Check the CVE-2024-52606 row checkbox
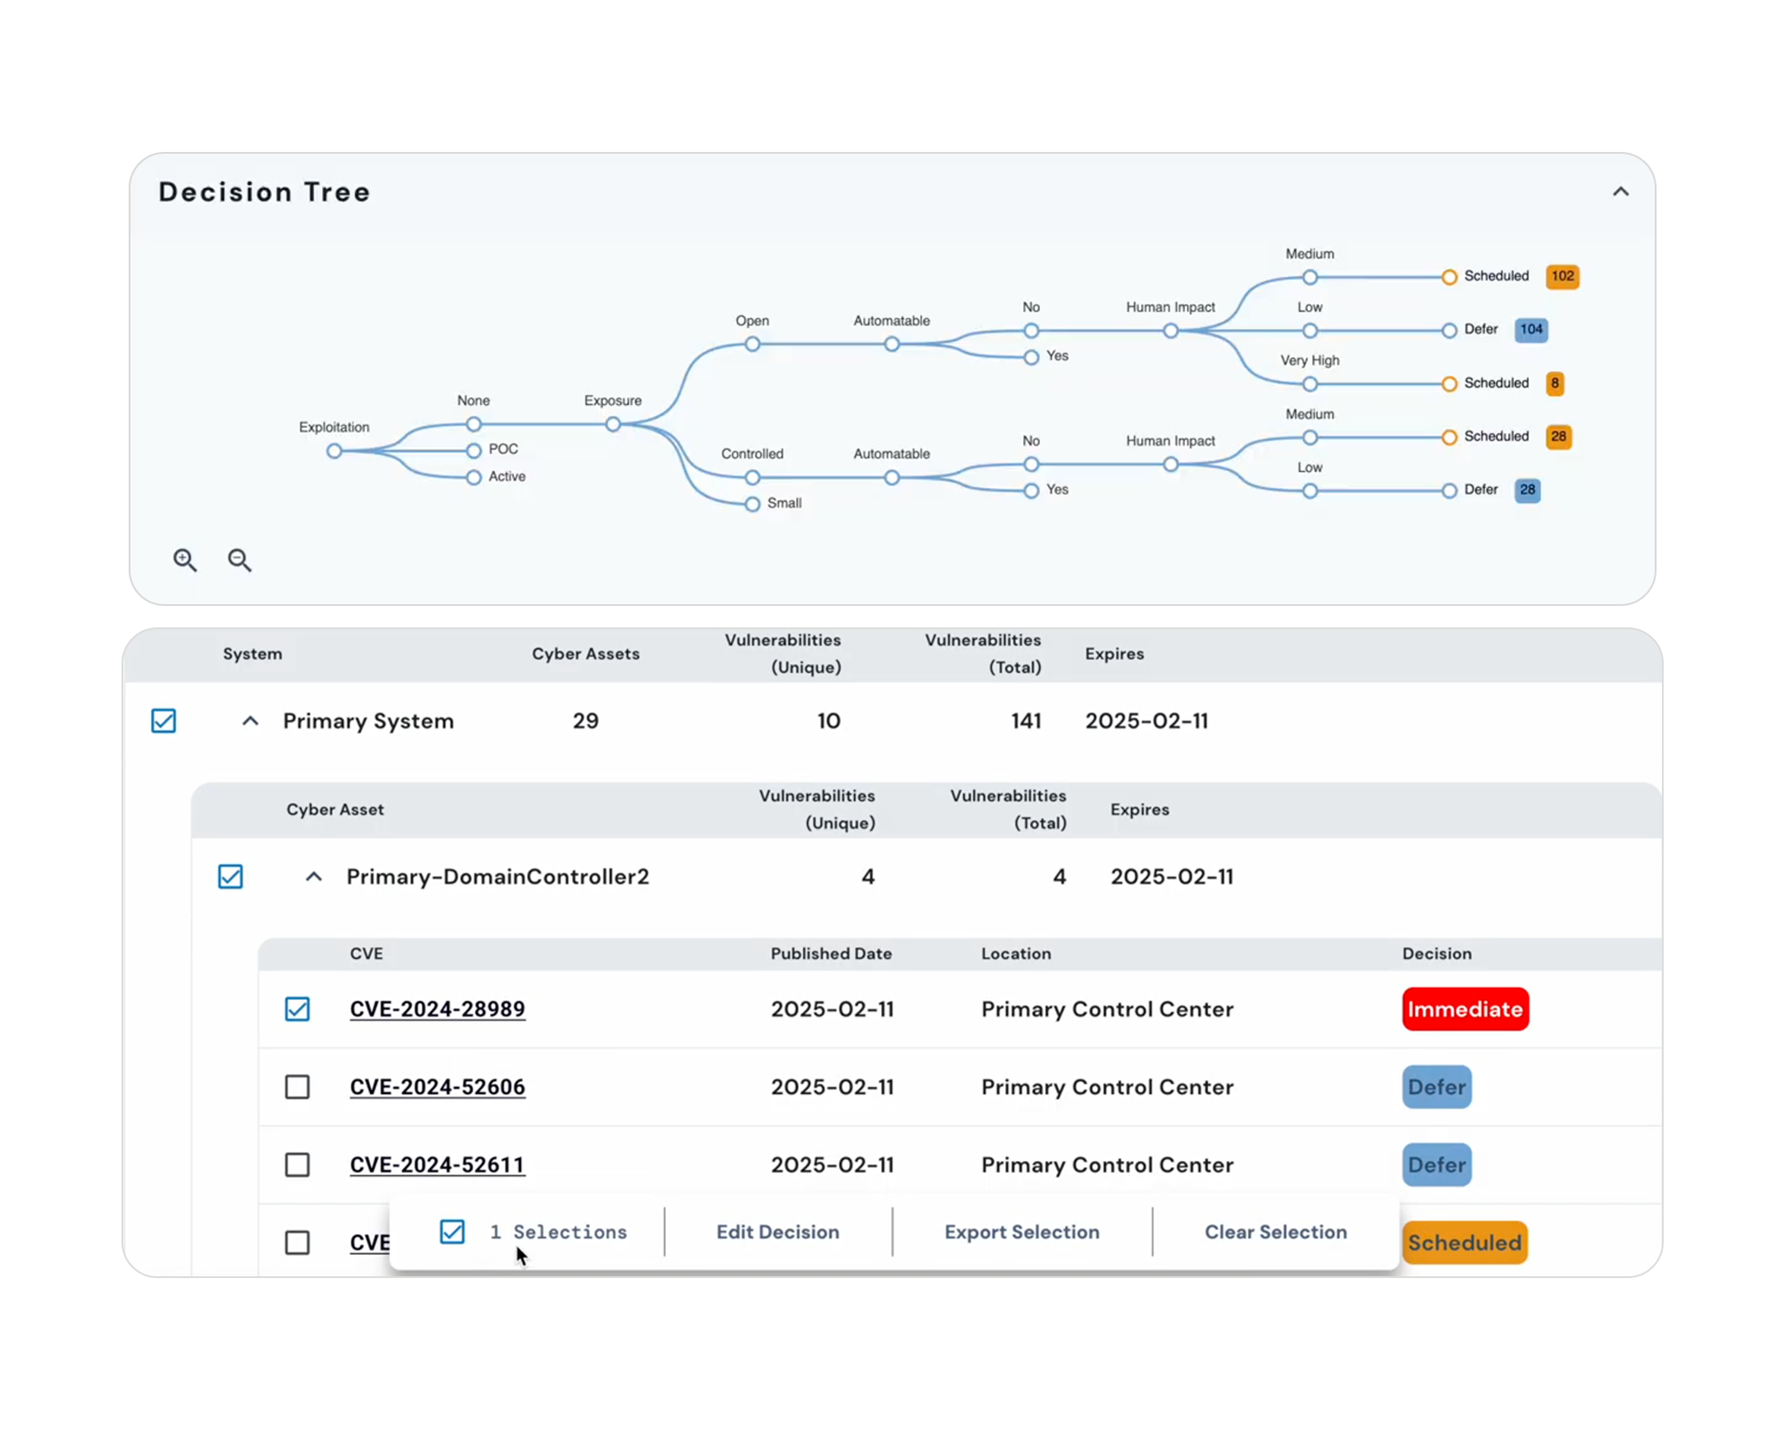1787x1430 pixels. pyautogui.click(x=298, y=1087)
